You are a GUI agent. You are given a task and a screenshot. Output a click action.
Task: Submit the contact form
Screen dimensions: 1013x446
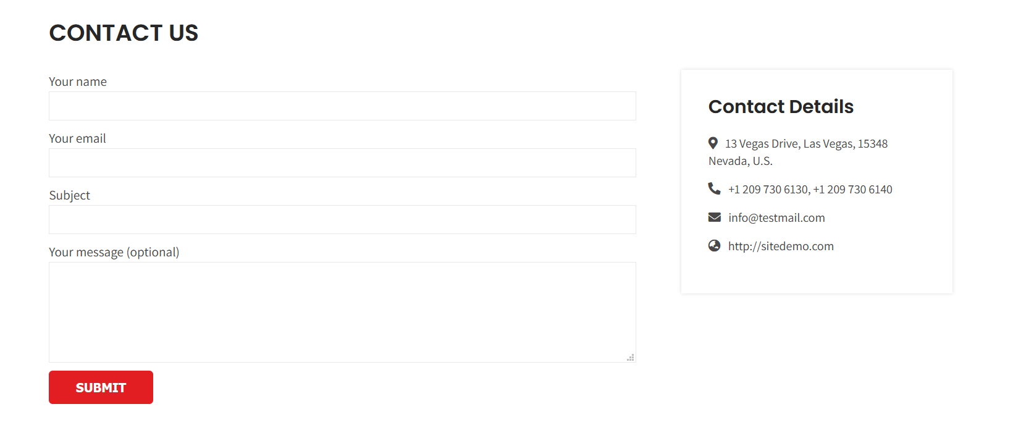(x=101, y=387)
